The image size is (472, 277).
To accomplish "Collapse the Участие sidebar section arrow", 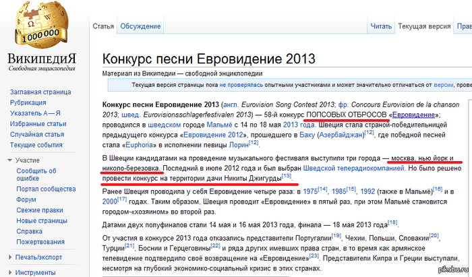I will coord(9,160).
